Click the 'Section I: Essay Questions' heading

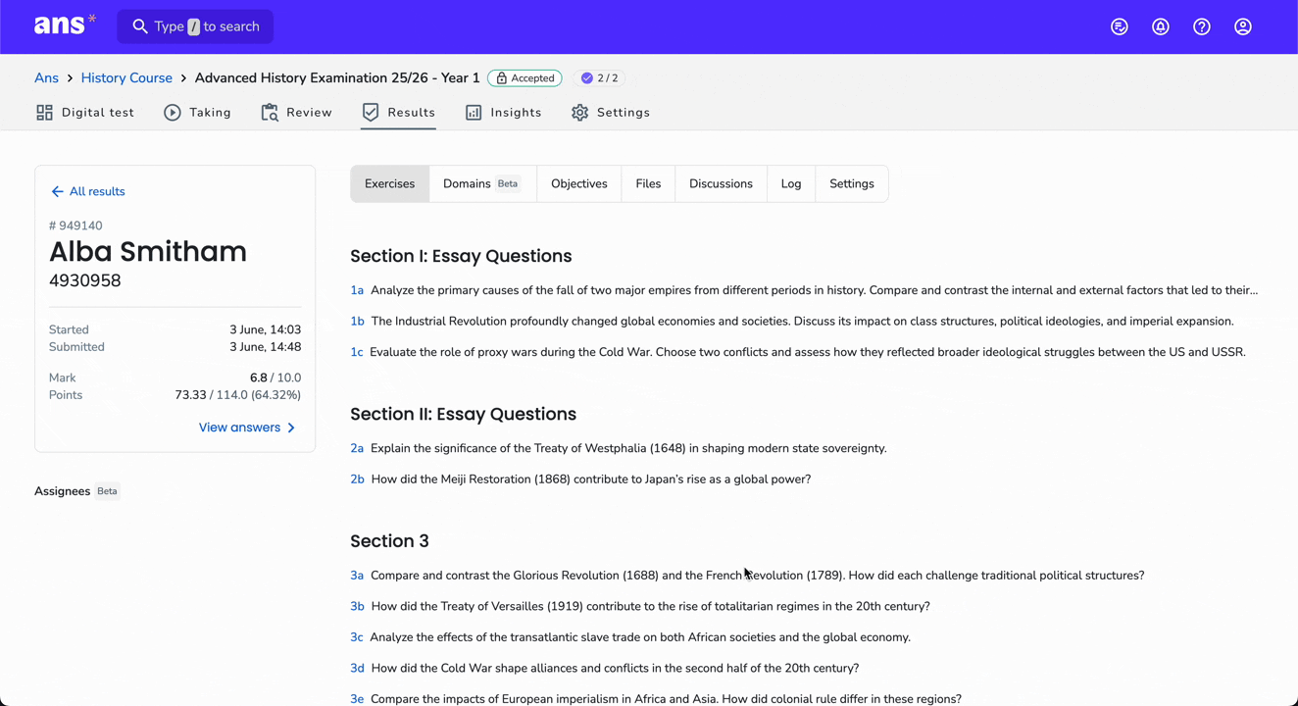[461, 256]
